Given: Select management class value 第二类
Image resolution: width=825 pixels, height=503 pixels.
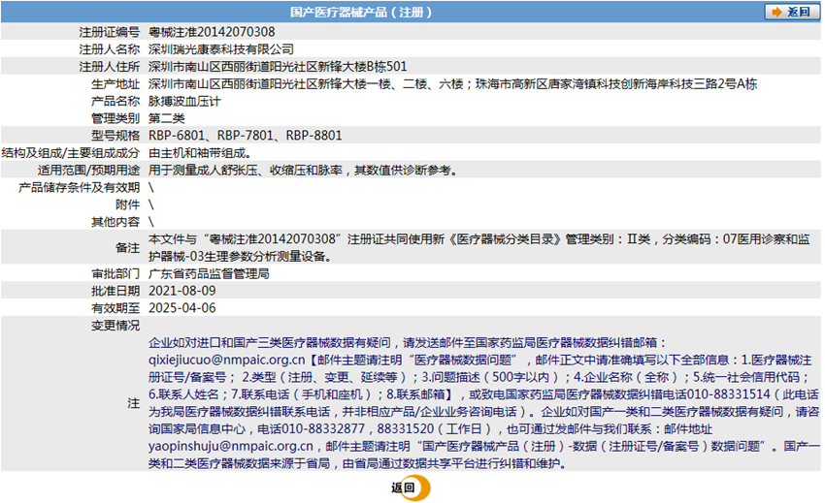Looking at the screenshot, I should point(166,119).
